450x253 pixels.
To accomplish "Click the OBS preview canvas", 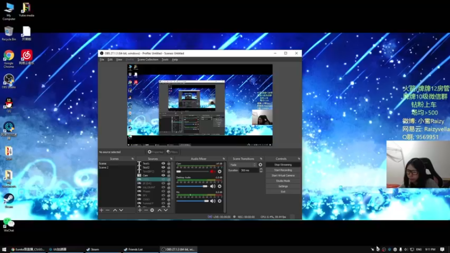I will (200, 105).
